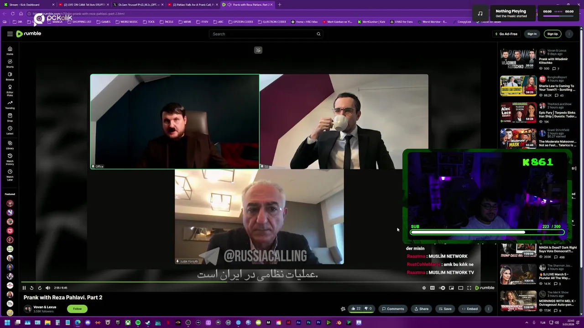
Task: Click the search magnifier icon
Action: [318, 34]
